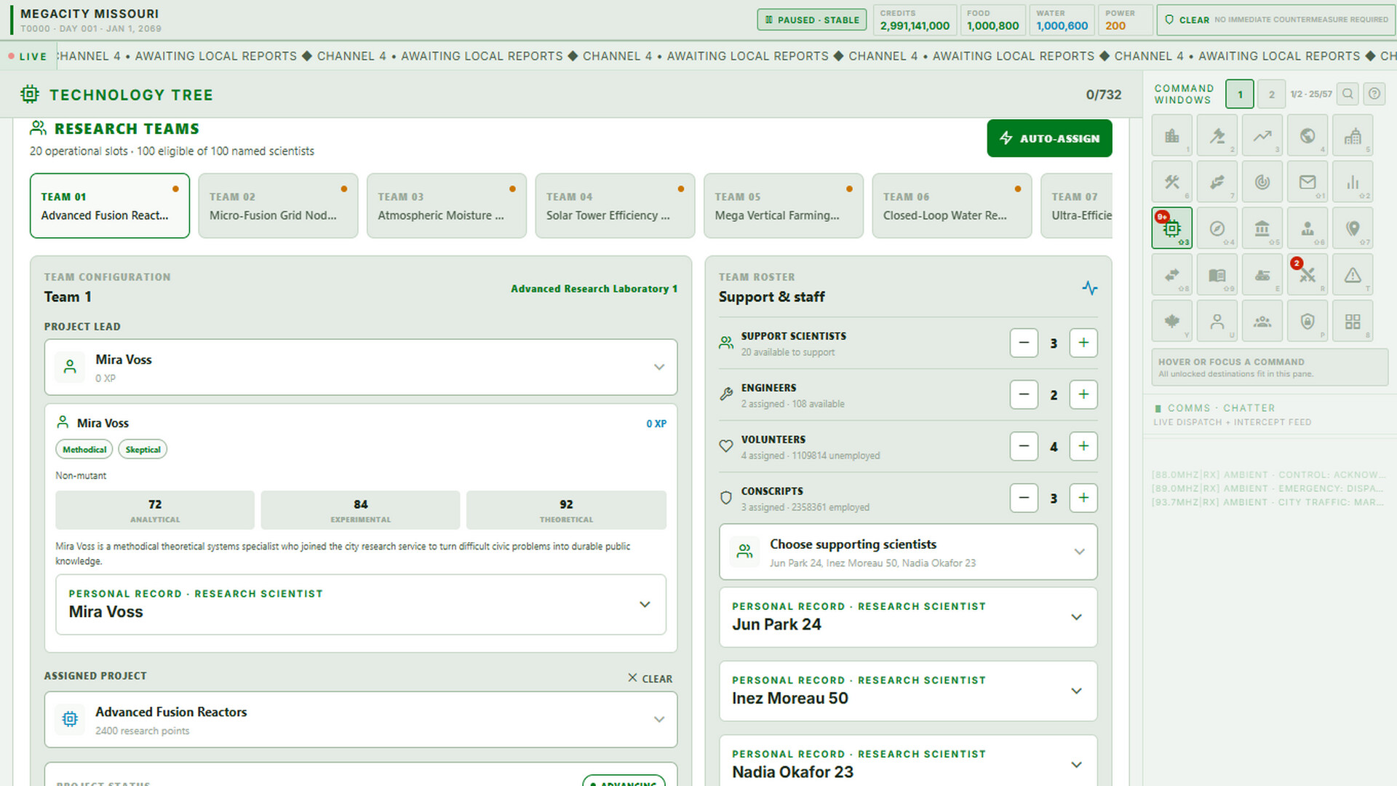Open the Project Lead Mira Voss dropdown
The image size is (1397, 786).
tap(361, 368)
